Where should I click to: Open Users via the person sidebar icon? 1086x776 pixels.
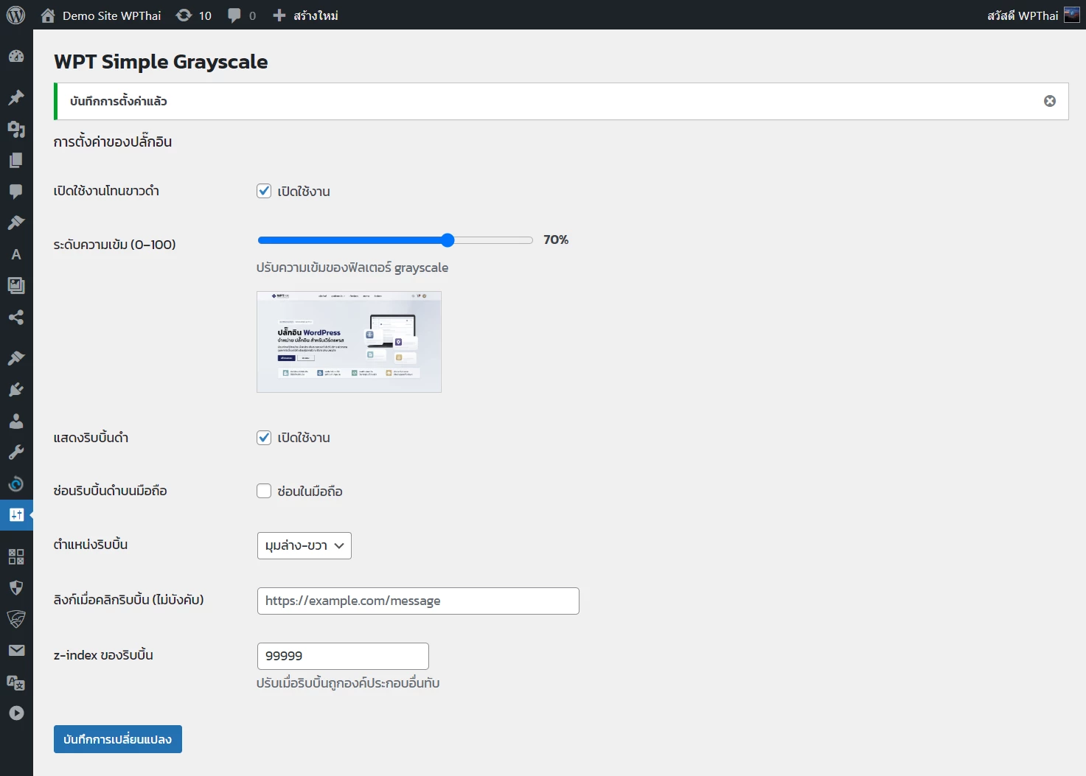click(16, 422)
